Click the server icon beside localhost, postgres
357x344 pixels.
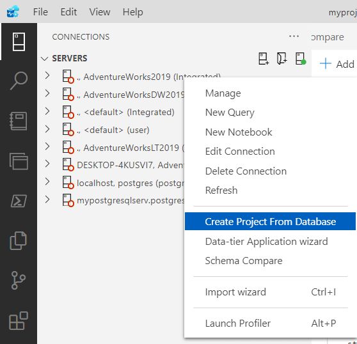pyautogui.click(x=68, y=182)
